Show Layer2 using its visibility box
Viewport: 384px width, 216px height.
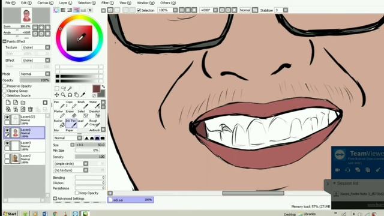tap(7, 156)
